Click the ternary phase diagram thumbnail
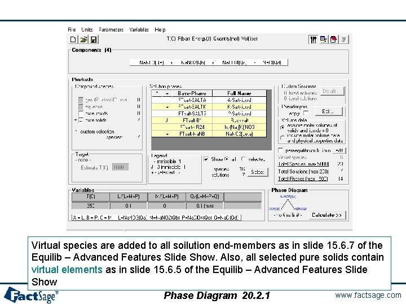 point(288,203)
